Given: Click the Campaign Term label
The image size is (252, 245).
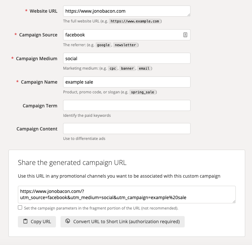Looking at the screenshot, I should (40, 106).
